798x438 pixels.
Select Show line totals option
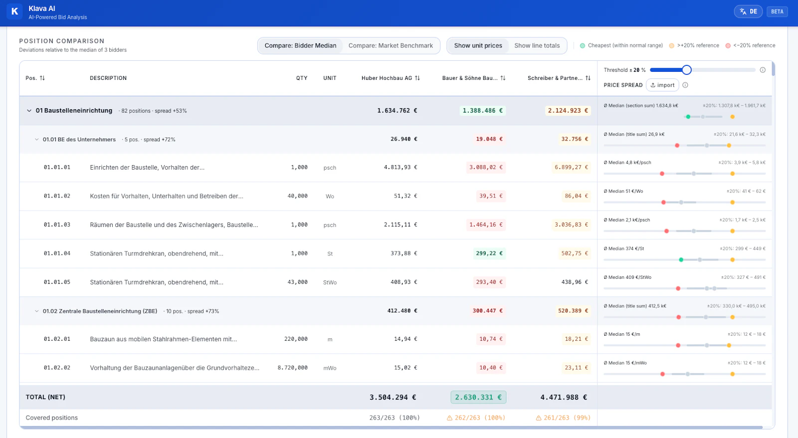tap(537, 45)
